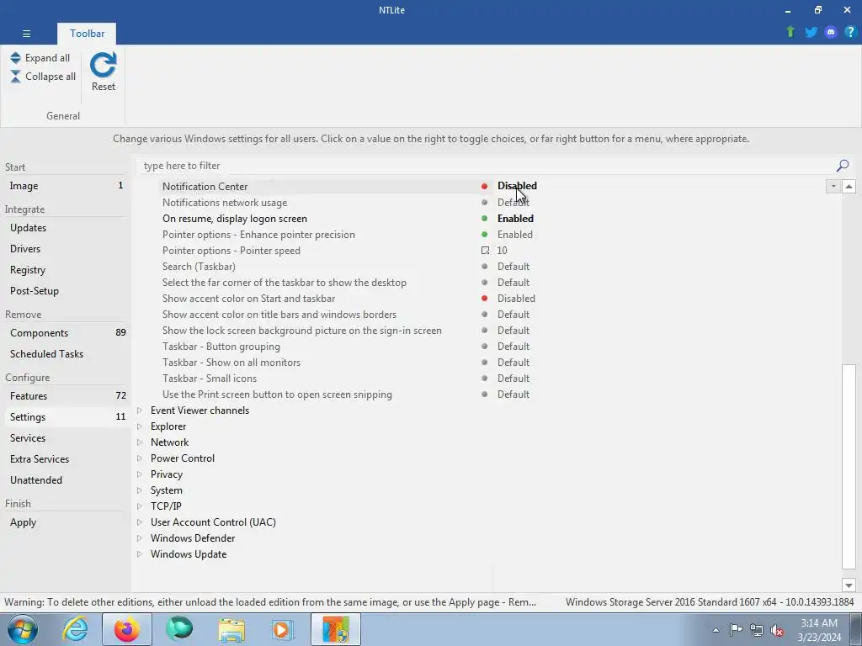Open the hamburger application menu
The image size is (862, 646).
pyautogui.click(x=26, y=34)
